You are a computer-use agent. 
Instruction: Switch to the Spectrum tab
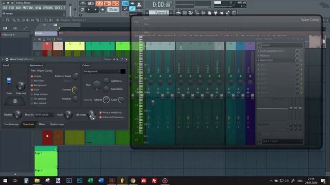[28, 124]
